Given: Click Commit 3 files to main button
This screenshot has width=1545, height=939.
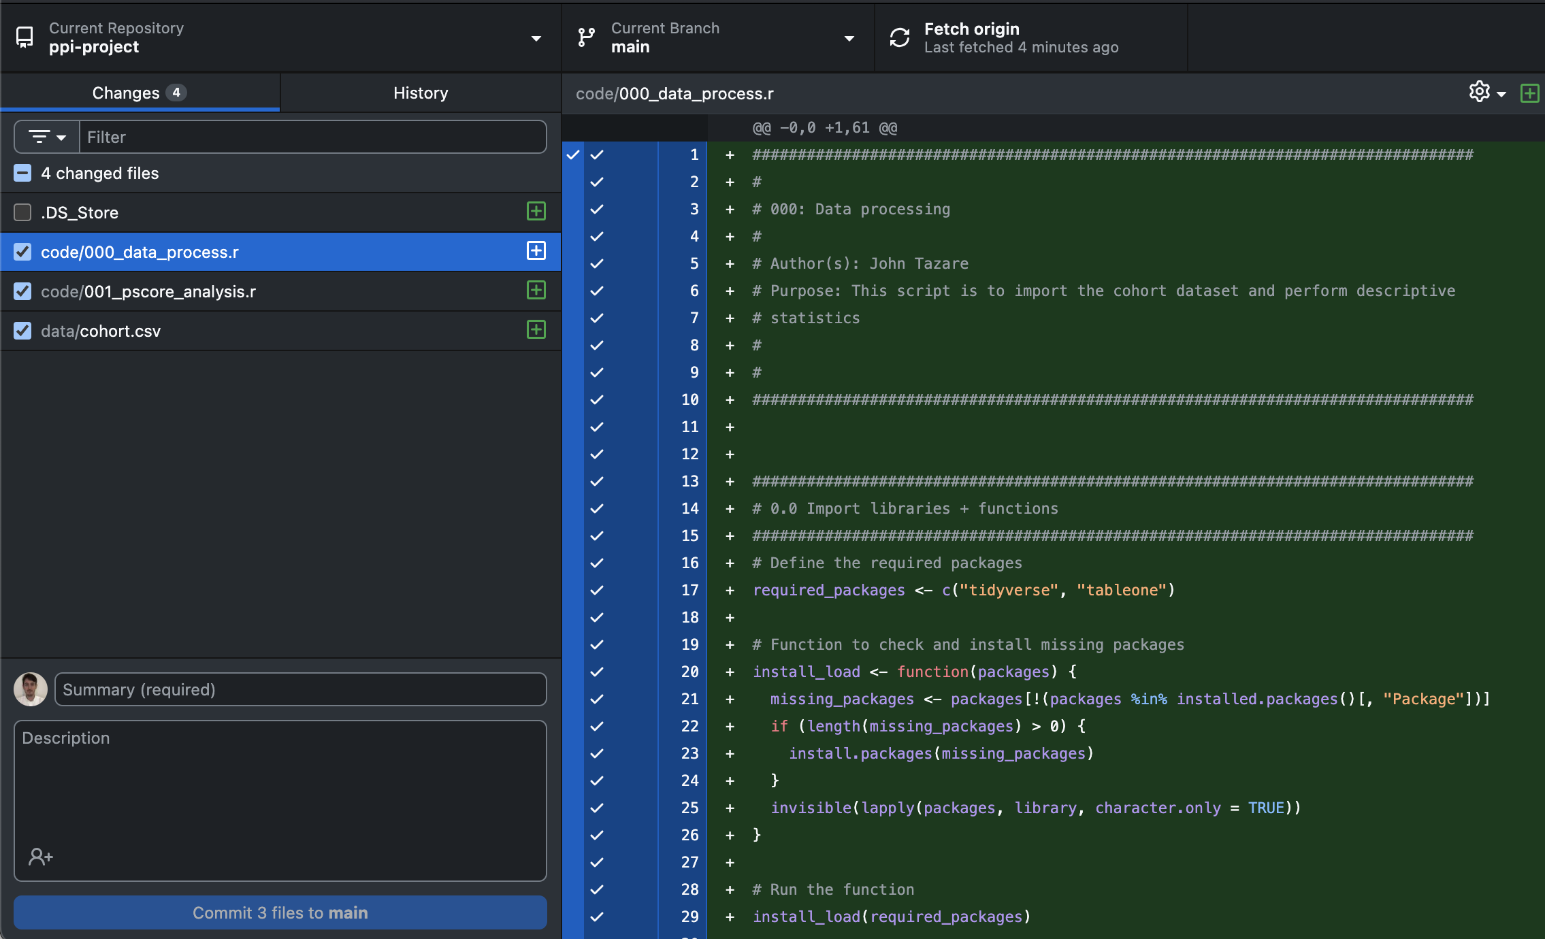Looking at the screenshot, I should pyautogui.click(x=280, y=912).
